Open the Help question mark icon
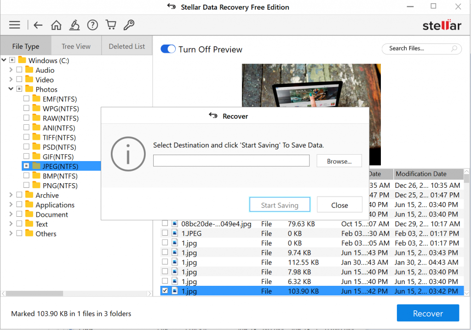Viewport: 471px width, 330px height. tap(92, 25)
